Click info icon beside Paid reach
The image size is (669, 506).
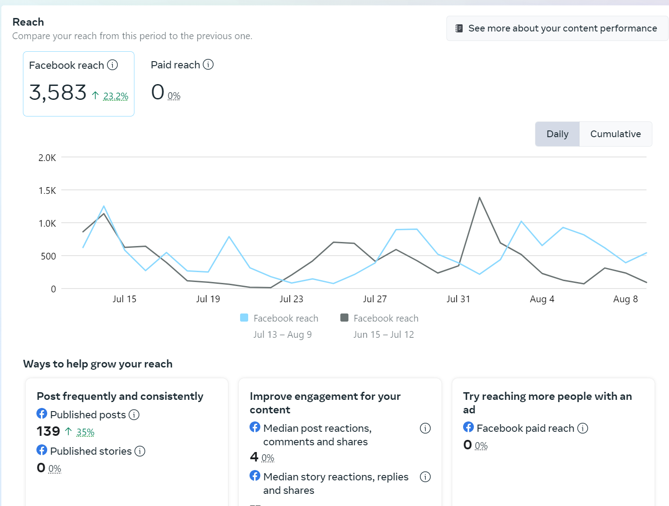208,65
